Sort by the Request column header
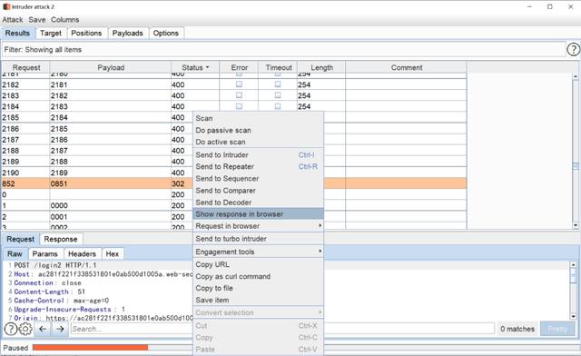Image resolution: width=581 pixels, height=356 pixels. tap(26, 67)
